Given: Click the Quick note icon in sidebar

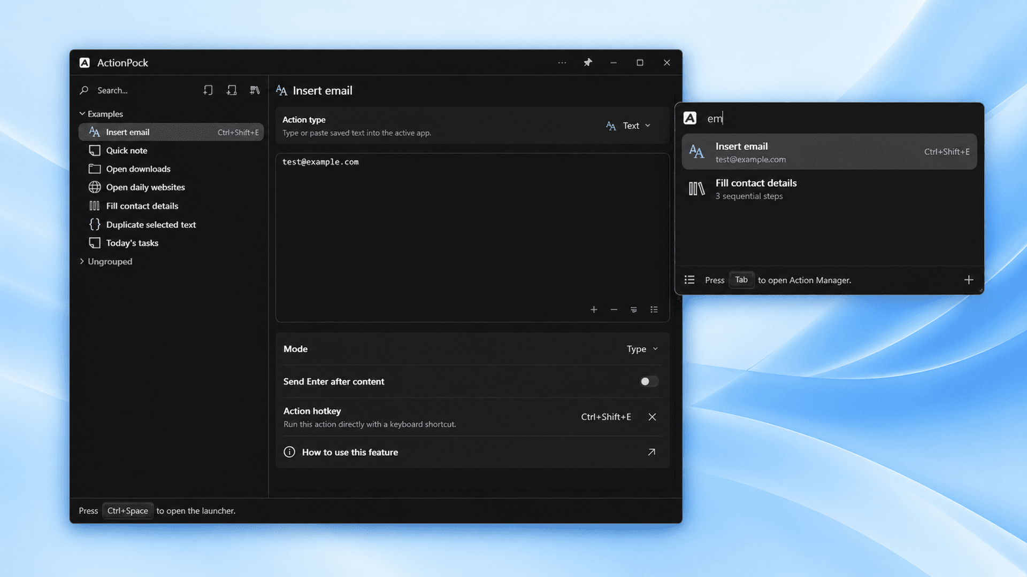Looking at the screenshot, I should click(x=95, y=151).
